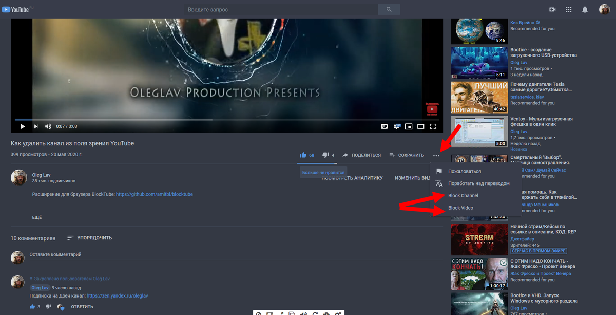Open the Tesla engines thumbnail 40:42
This screenshot has width=616, height=315.
[478, 97]
